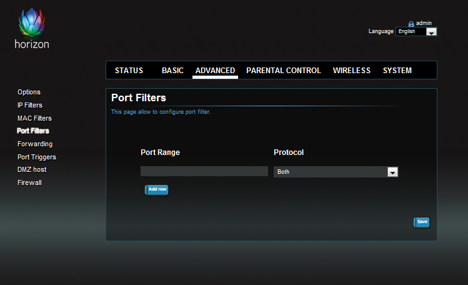Go to MAC Filters page
468x285 pixels.
[34, 118]
